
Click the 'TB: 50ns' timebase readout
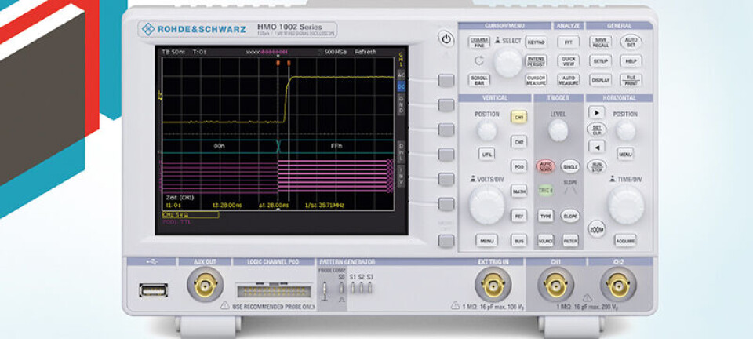coord(173,52)
